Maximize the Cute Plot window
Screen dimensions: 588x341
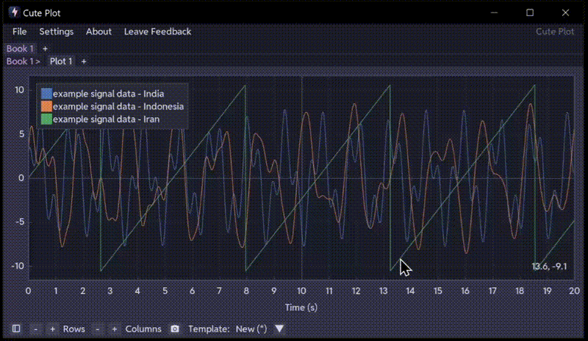(x=530, y=12)
